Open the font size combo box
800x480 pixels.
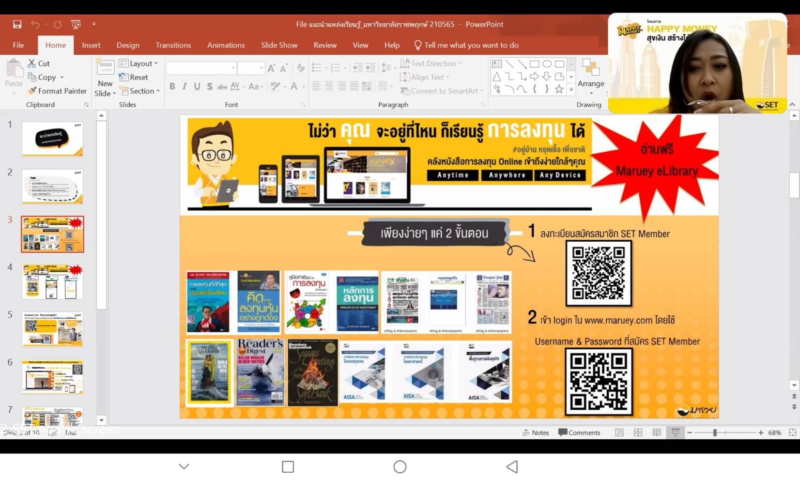click(250, 68)
